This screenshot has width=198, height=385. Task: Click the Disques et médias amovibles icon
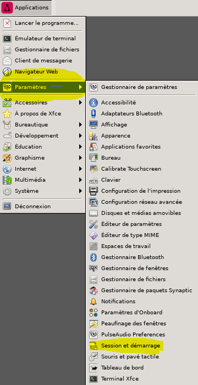tap(94, 213)
